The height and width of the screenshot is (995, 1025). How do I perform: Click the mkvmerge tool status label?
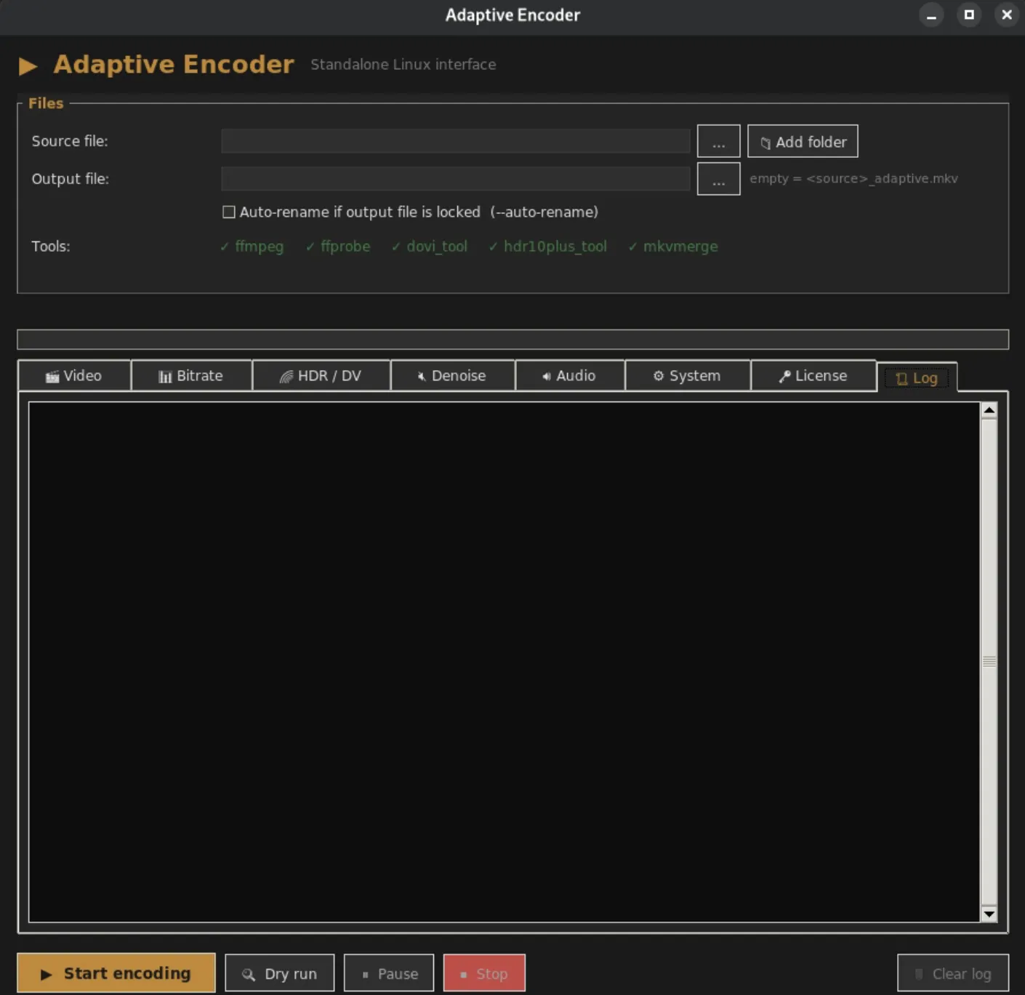point(673,247)
